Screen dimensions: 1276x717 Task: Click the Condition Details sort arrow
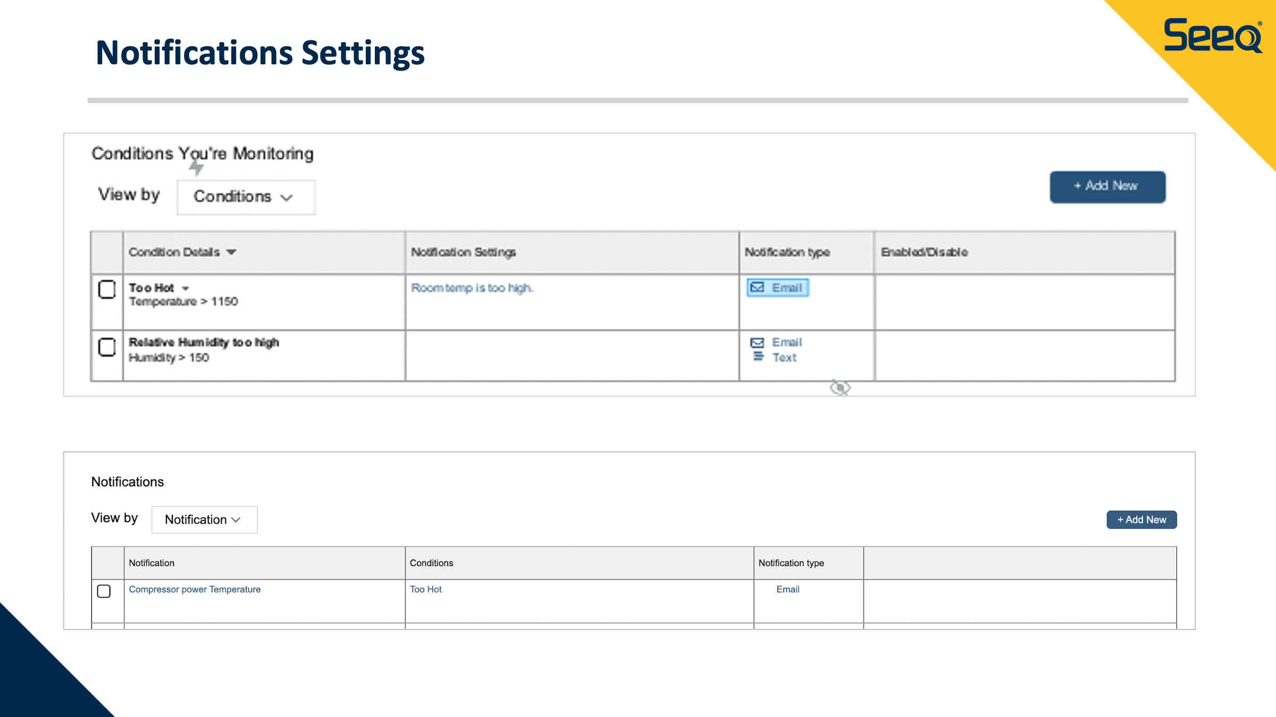click(231, 252)
